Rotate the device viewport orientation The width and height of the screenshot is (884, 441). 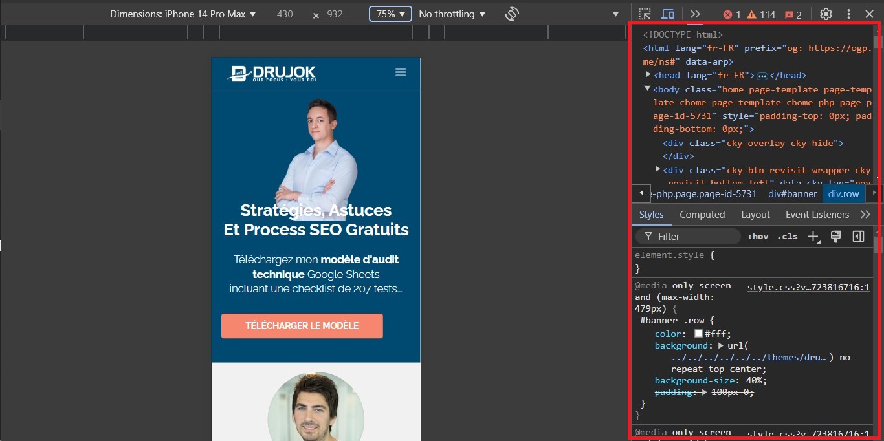click(x=512, y=14)
